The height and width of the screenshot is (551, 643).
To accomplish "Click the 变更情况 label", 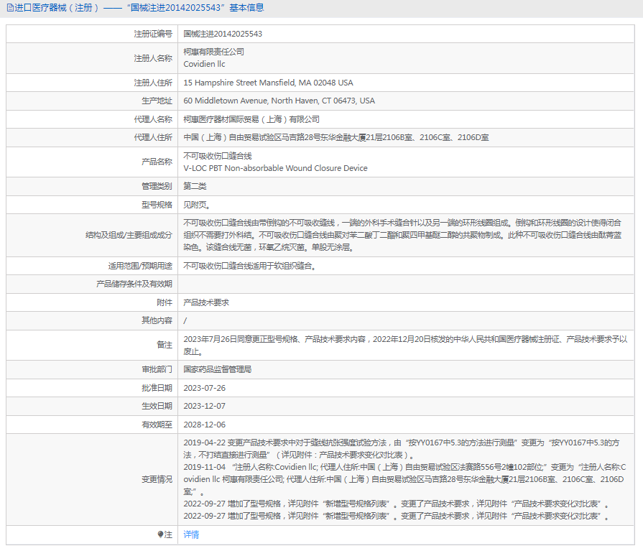I will coord(157,479).
